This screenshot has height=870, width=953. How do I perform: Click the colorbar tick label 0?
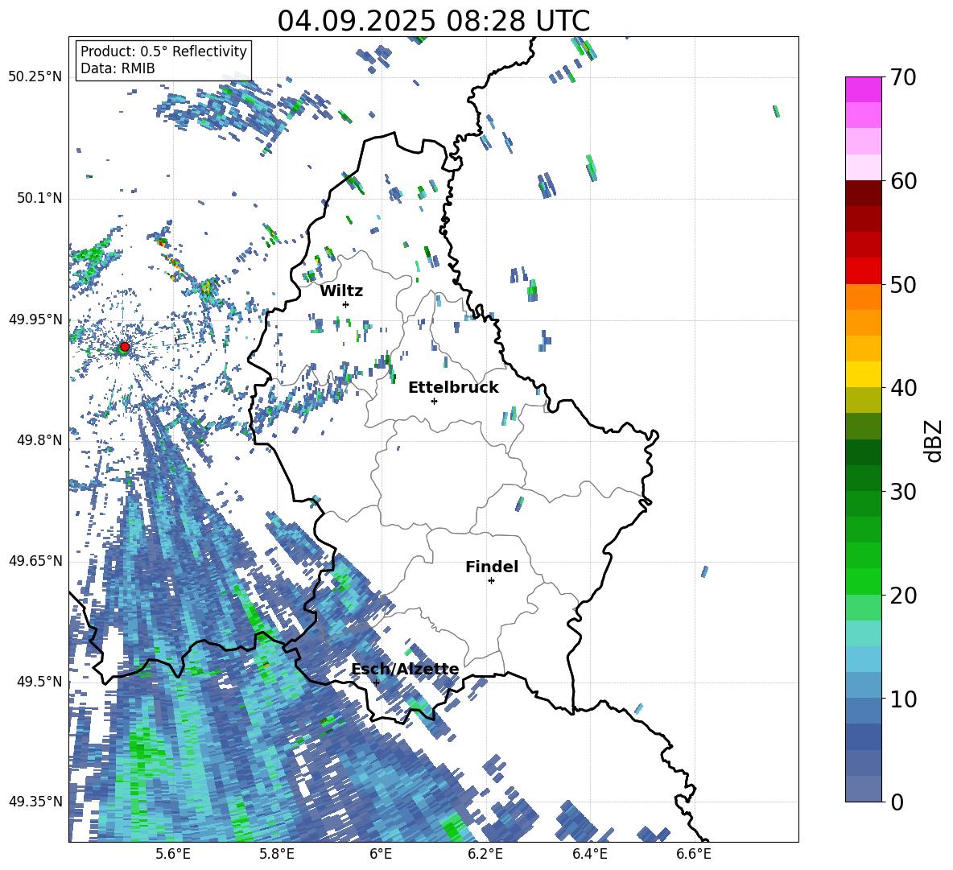[x=897, y=802]
